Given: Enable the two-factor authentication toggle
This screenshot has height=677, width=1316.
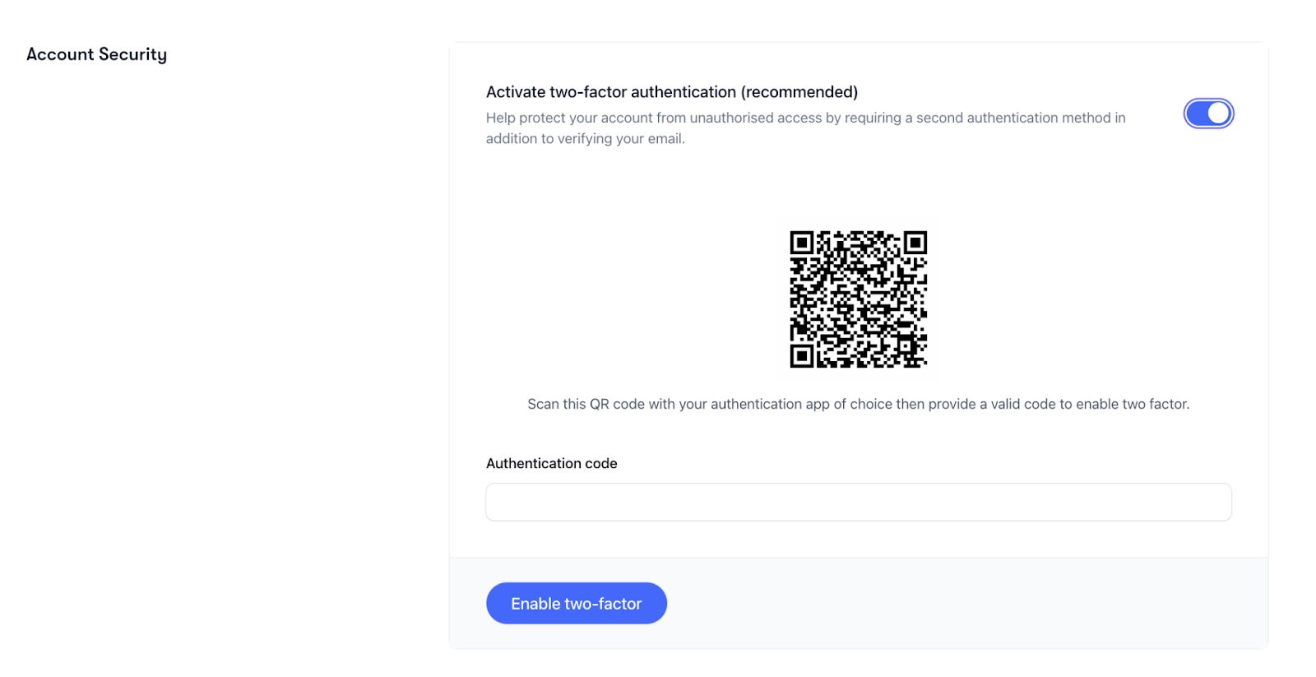Looking at the screenshot, I should 1207,113.
